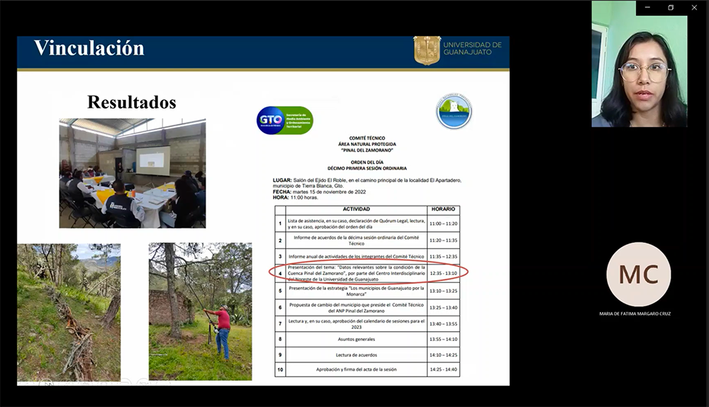The height and width of the screenshot is (407, 709).
Task: Click the MC participant avatar circle
Action: pyautogui.click(x=638, y=274)
